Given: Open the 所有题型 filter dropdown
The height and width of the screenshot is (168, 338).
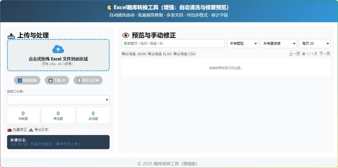Looking at the screenshot, I should 243,44.
